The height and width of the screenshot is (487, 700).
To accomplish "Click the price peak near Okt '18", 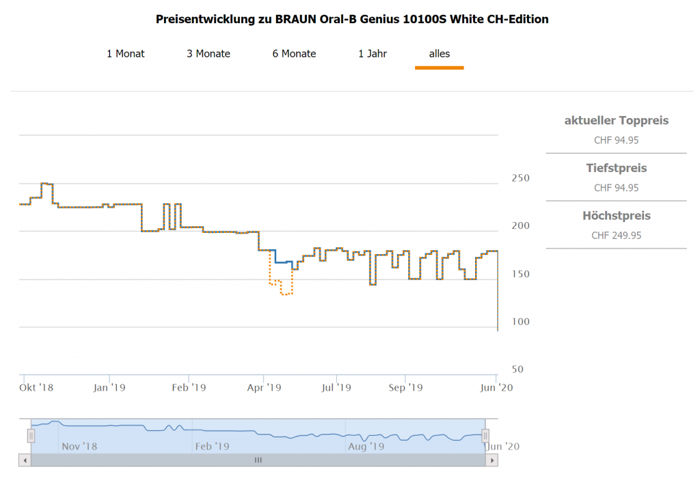I will [x=47, y=184].
